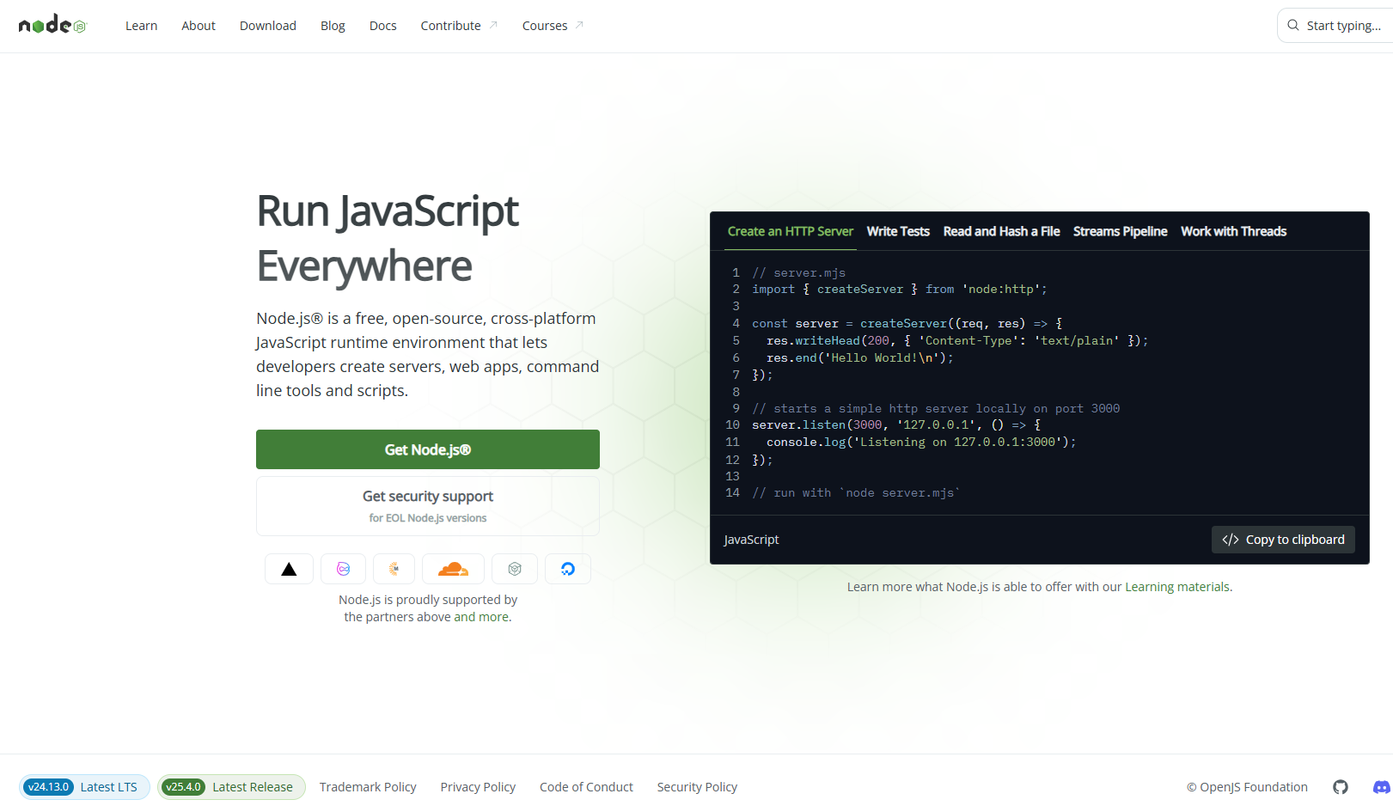Click the gray hexagon cube partner logo
This screenshot has height=812, width=1393.
[515, 569]
